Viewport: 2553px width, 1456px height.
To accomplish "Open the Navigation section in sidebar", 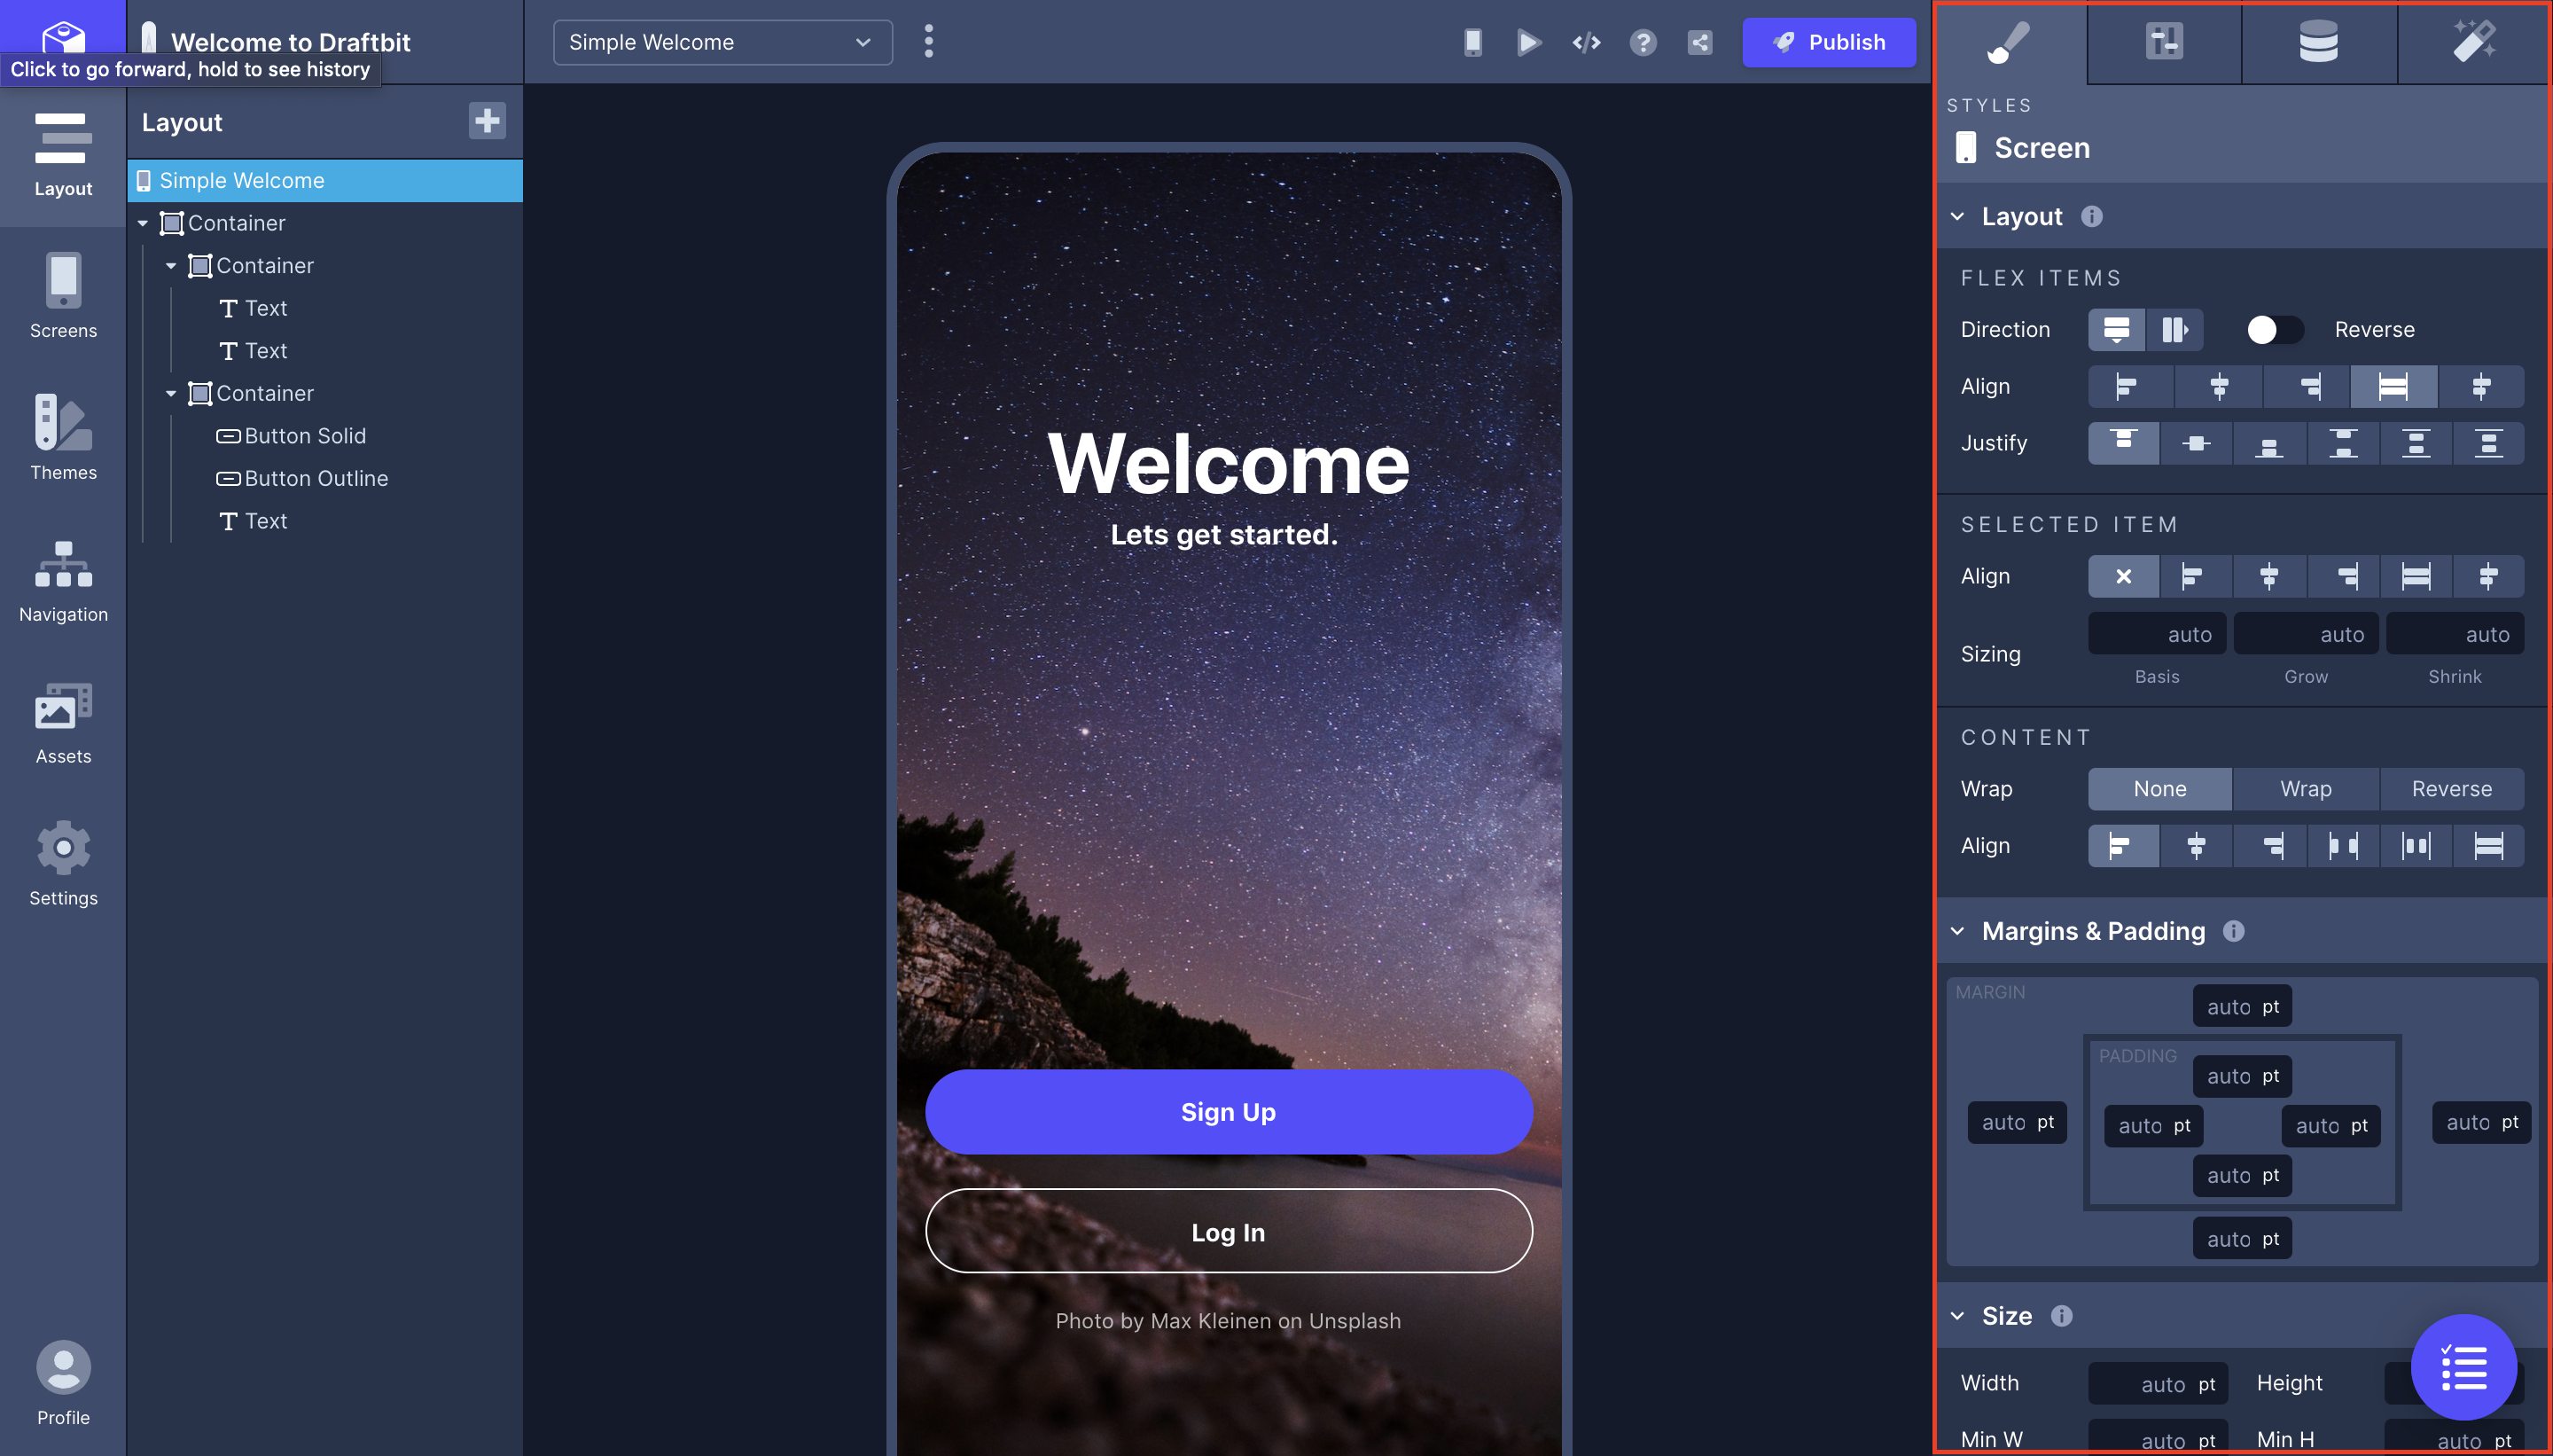I will pos(63,580).
